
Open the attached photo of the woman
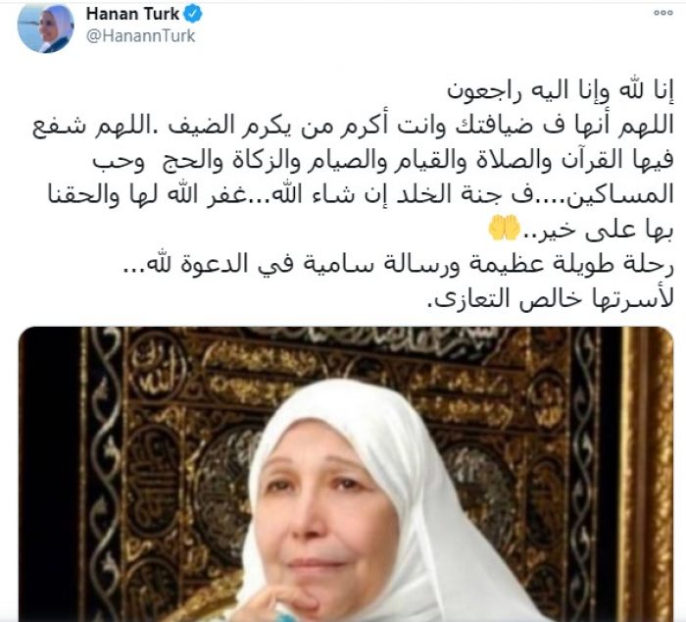(x=346, y=474)
